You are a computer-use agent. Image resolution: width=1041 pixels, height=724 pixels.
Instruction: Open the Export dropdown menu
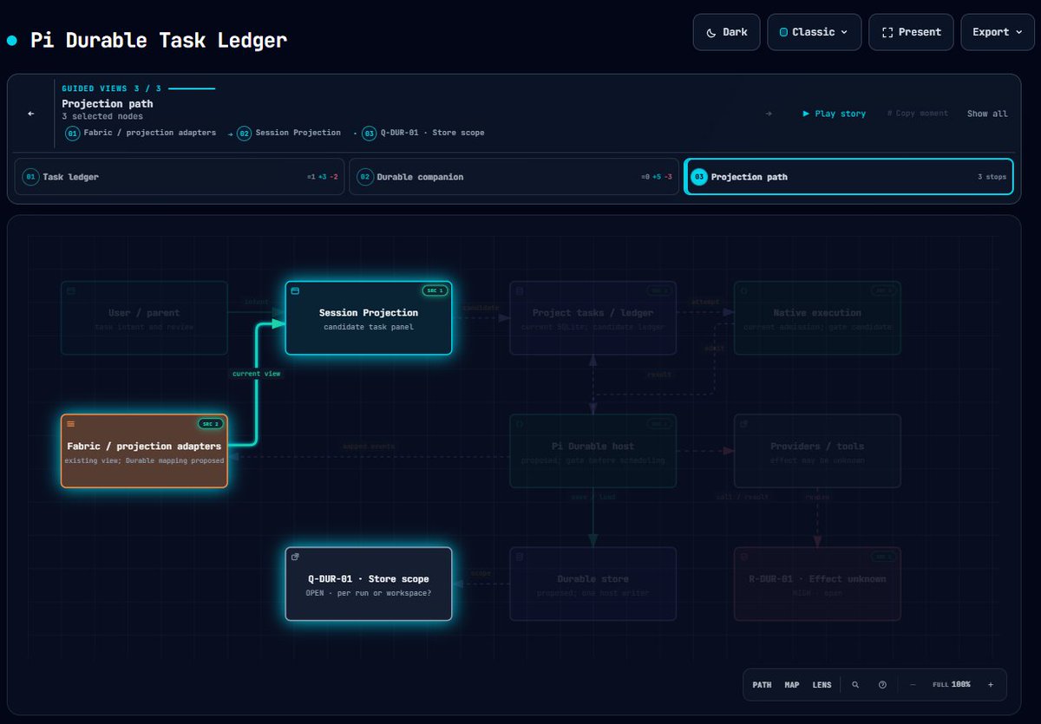tap(998, 32)
